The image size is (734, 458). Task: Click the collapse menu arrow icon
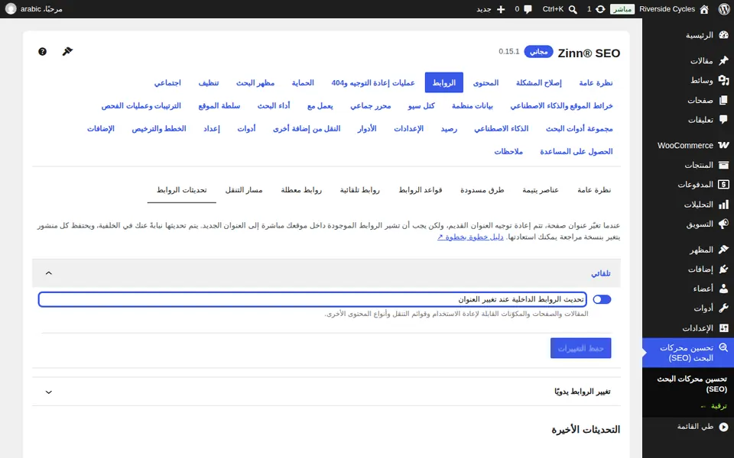pos(724,427)
